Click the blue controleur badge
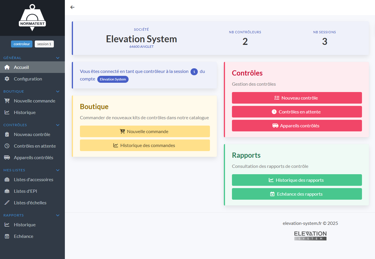 22,44
